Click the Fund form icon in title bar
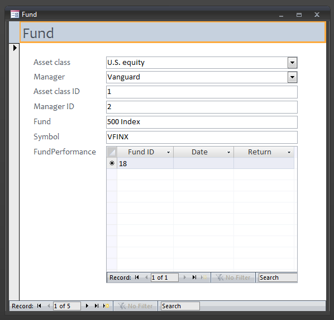Viewport: 334px width, 320px height. click(15, 15)
